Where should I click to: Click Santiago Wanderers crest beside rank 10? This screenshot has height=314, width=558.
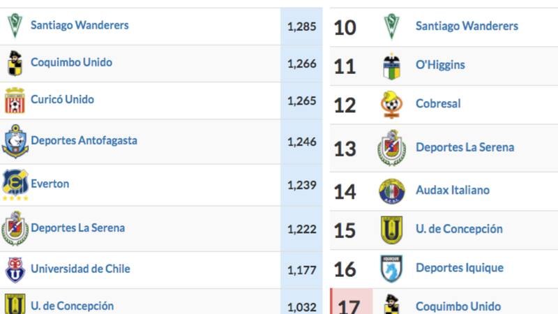click(x=392, y=27)
